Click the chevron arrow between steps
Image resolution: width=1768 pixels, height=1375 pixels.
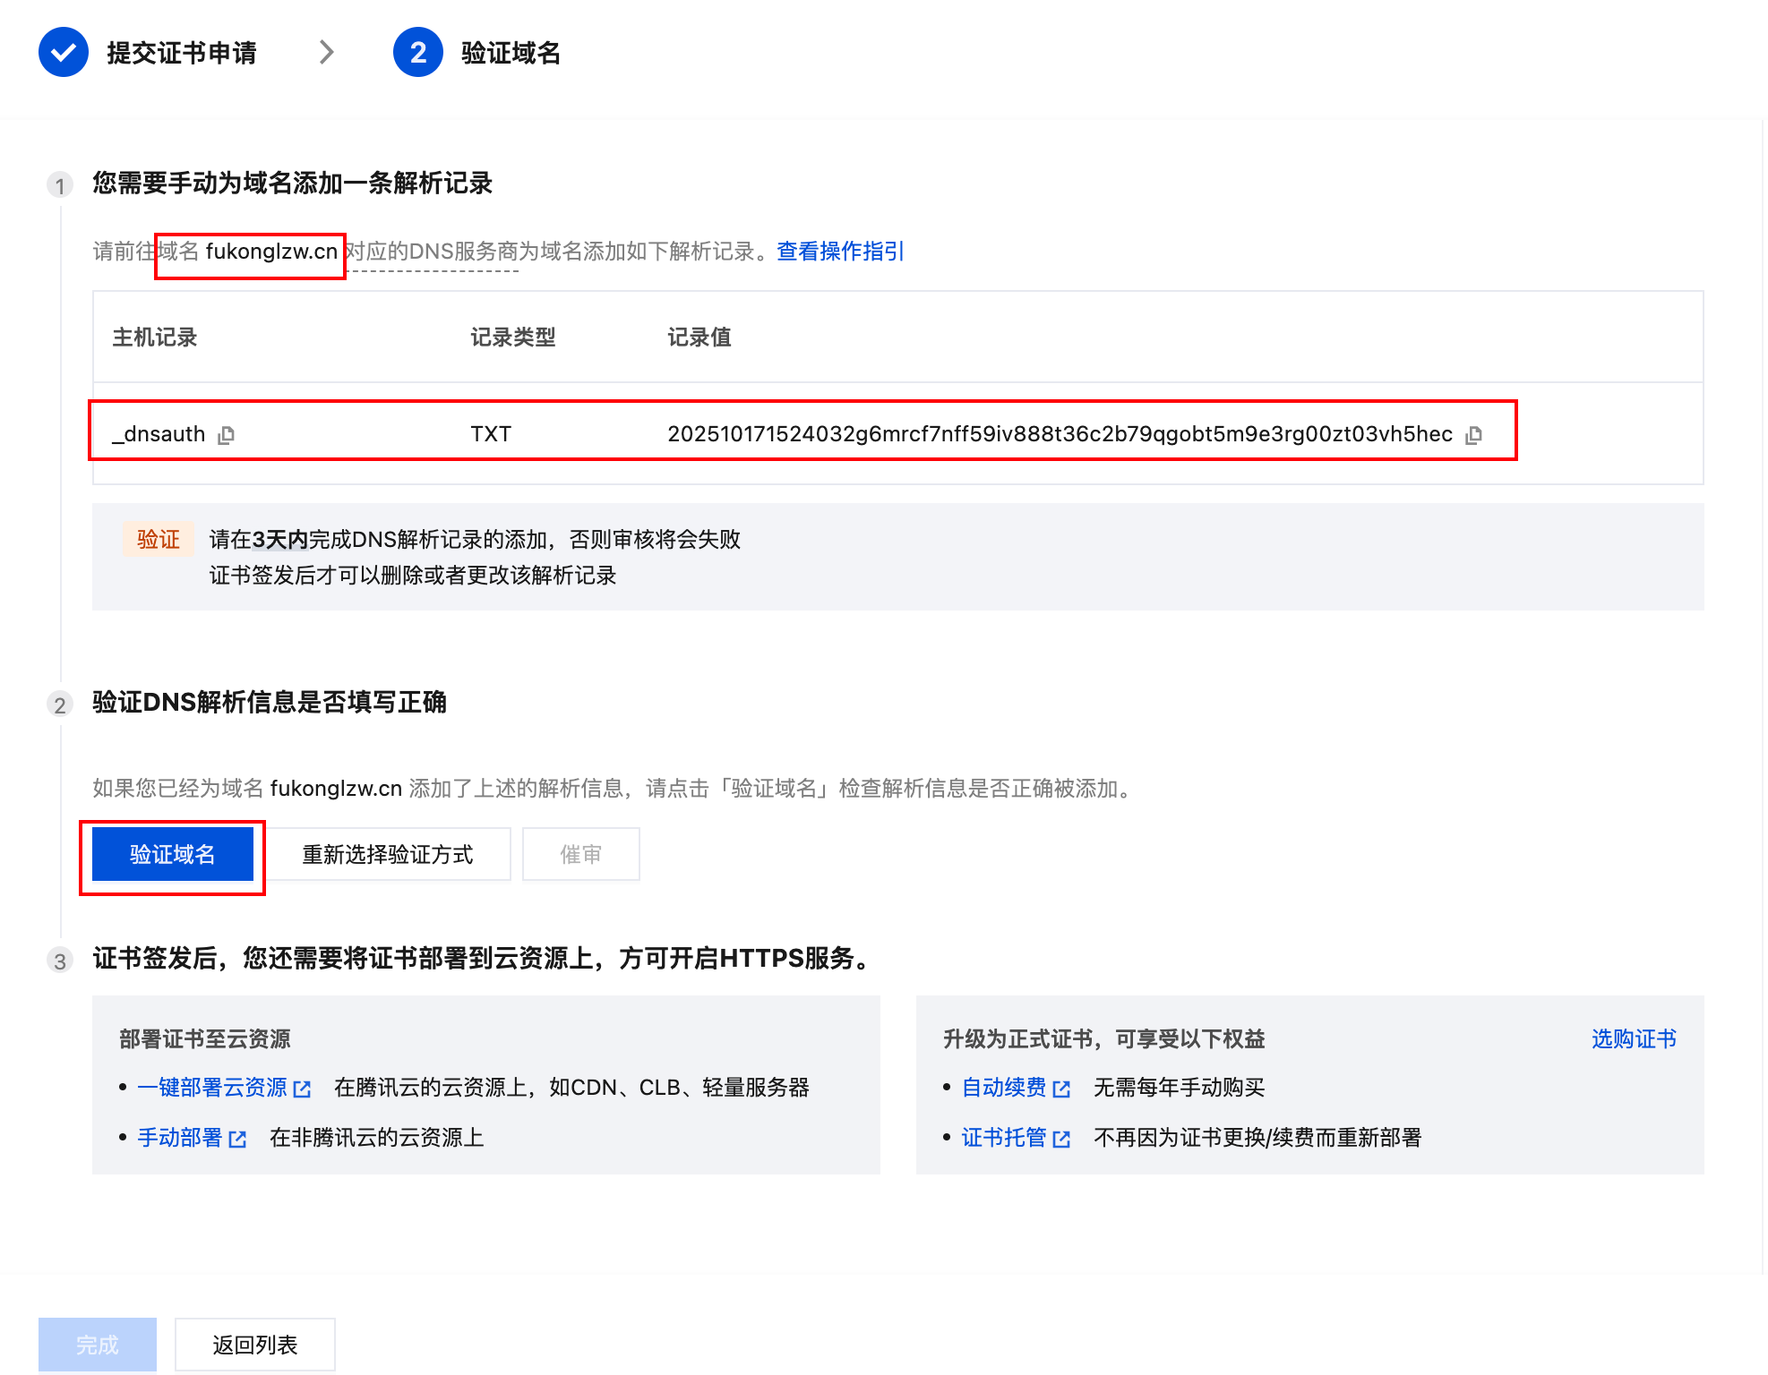click(327, 53)
